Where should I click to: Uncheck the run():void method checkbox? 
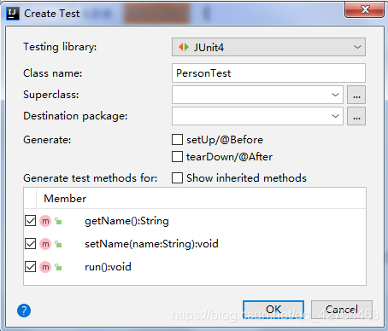pyautogui.click(x=30, y=267)
